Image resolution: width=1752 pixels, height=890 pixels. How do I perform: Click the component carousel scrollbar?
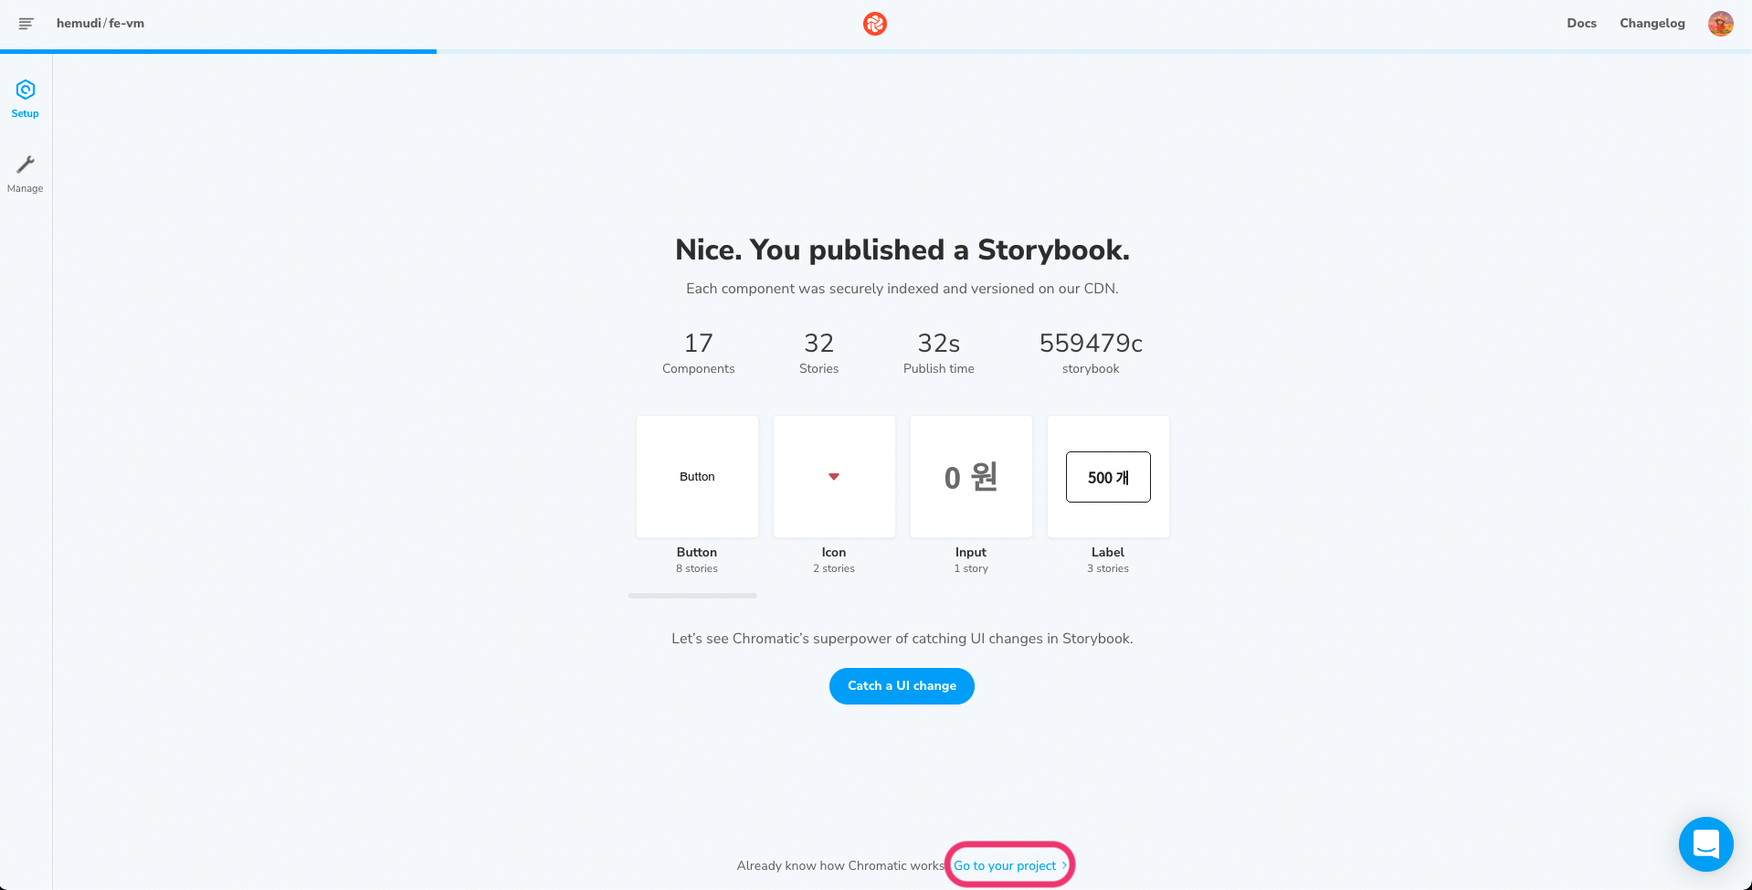coord(692,596)
